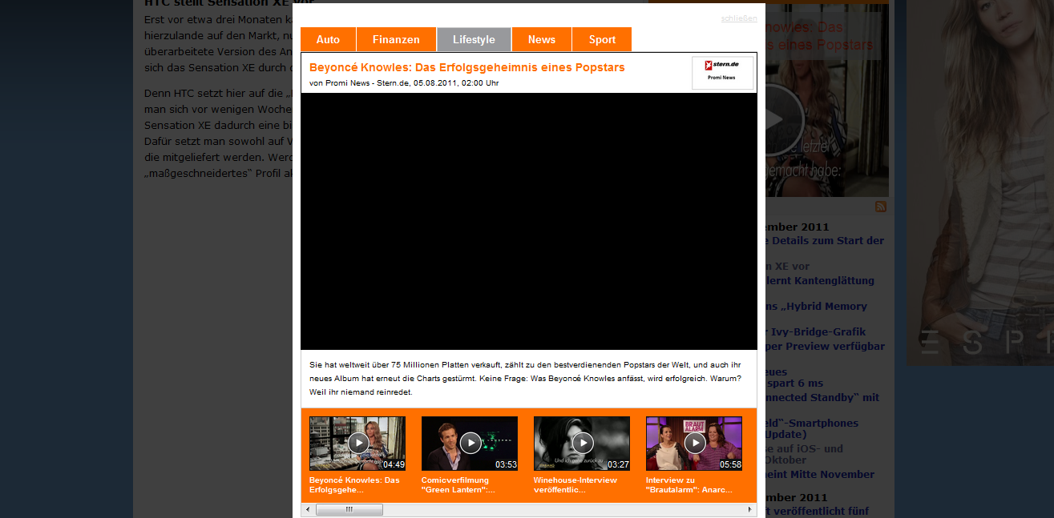Click the 05:58 duration on the Brautalarm thumbnail
The image size is (1054, 518).
730,464
